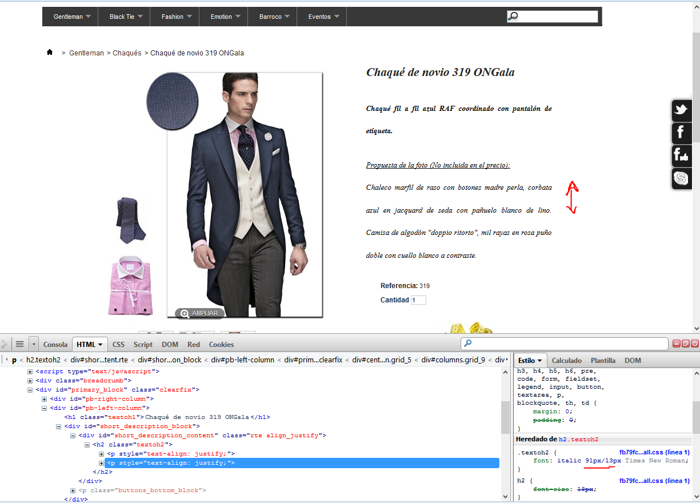Click the main chaqué product image
The image size is (700, 503).
(x=245, y=194)
